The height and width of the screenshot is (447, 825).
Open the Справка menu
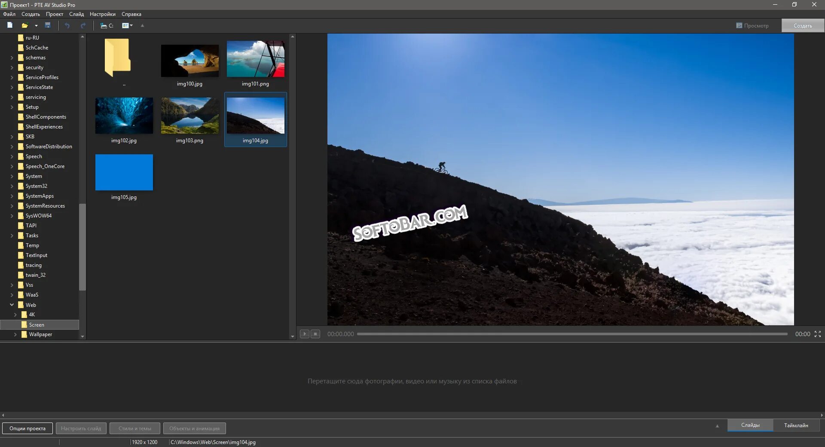131,14
